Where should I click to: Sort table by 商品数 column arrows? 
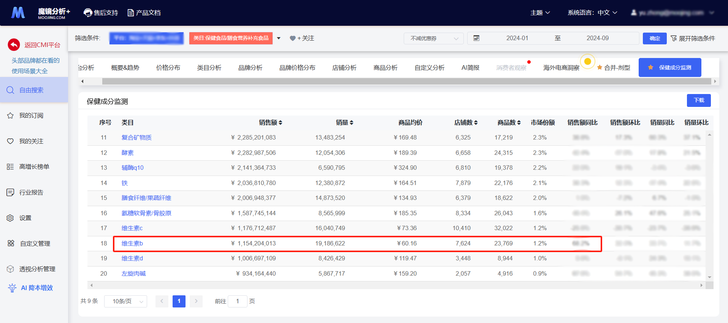[x=519, y=122]
